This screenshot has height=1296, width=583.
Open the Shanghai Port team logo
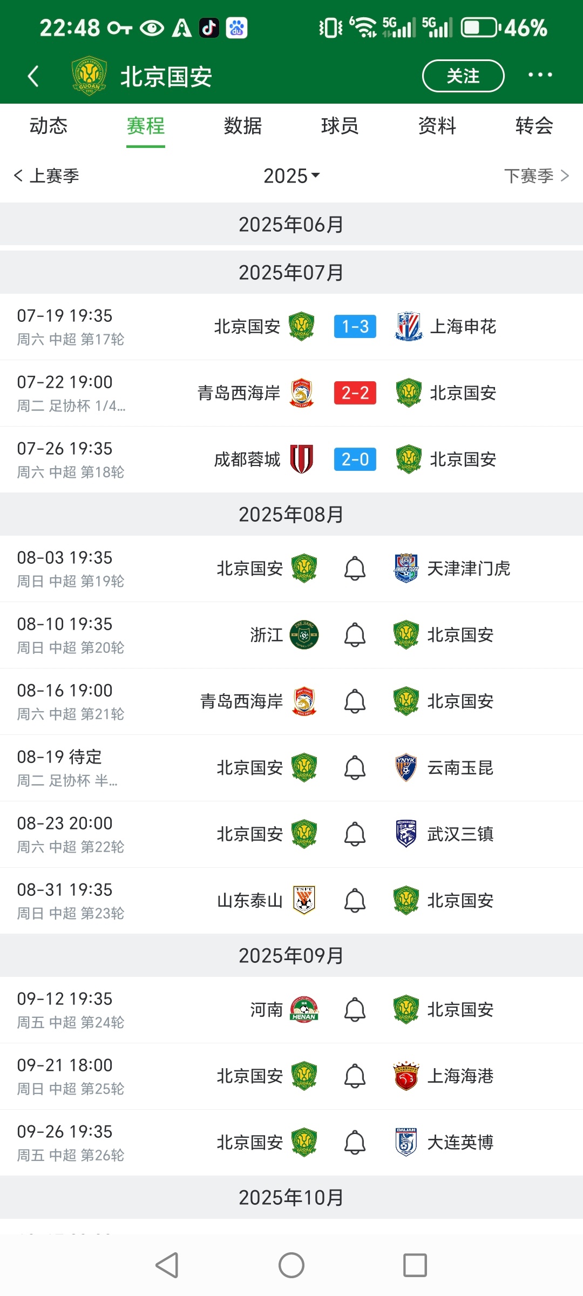pyautogui.click(x=406, y=1076)
